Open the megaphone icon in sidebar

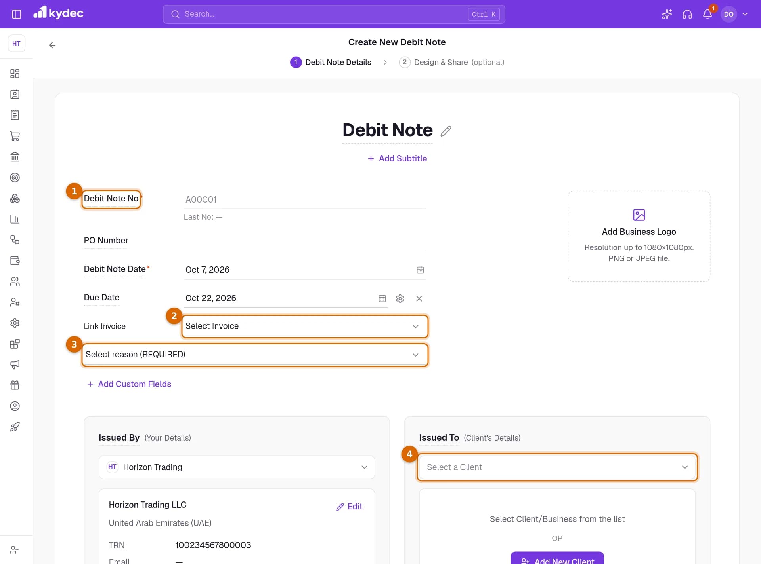[x=15, y=365]
